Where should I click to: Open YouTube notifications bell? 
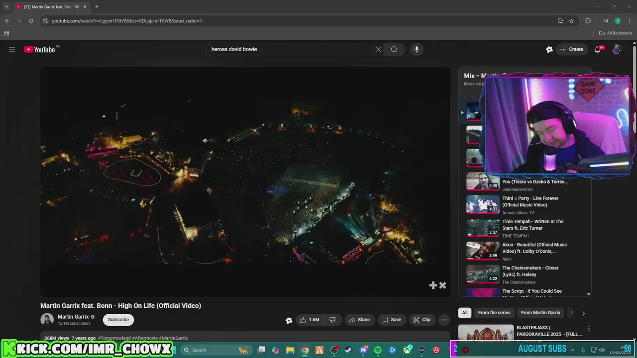(598, 49)
